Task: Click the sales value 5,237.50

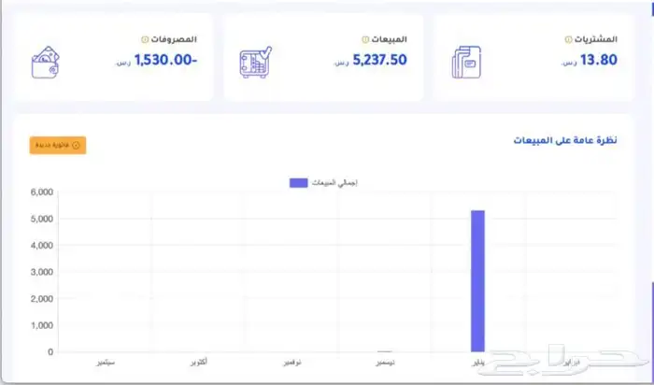Action: 379,60
